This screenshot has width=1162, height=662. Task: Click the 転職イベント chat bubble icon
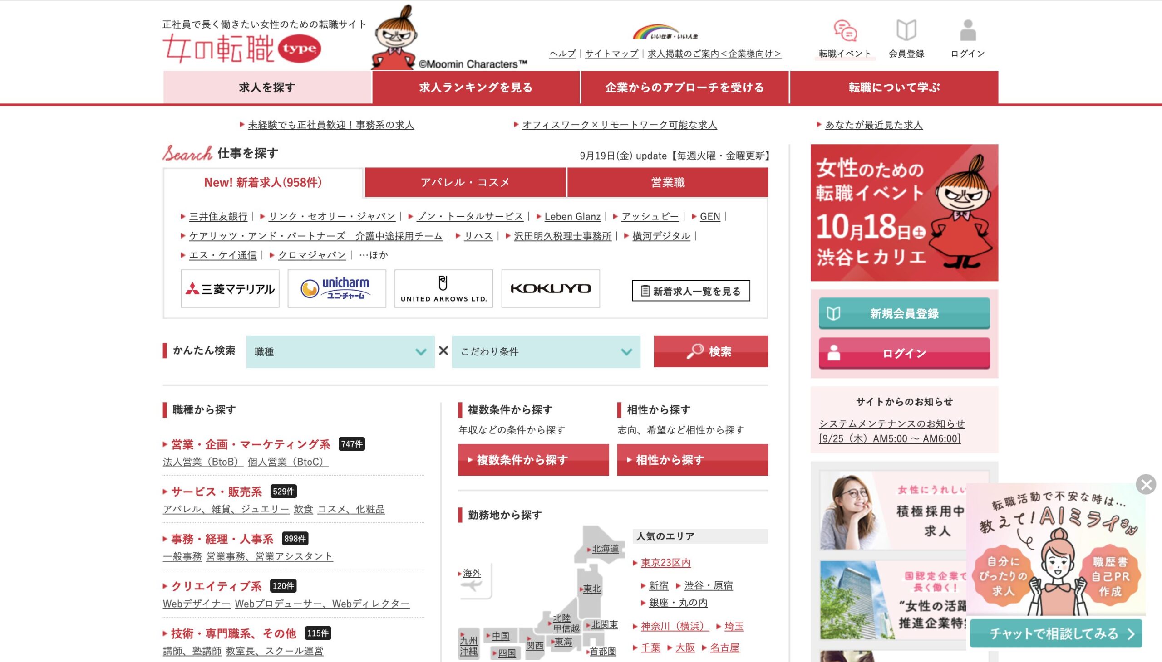pos(845,31)
